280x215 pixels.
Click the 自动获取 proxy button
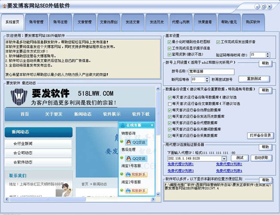(x=261, y=158)
